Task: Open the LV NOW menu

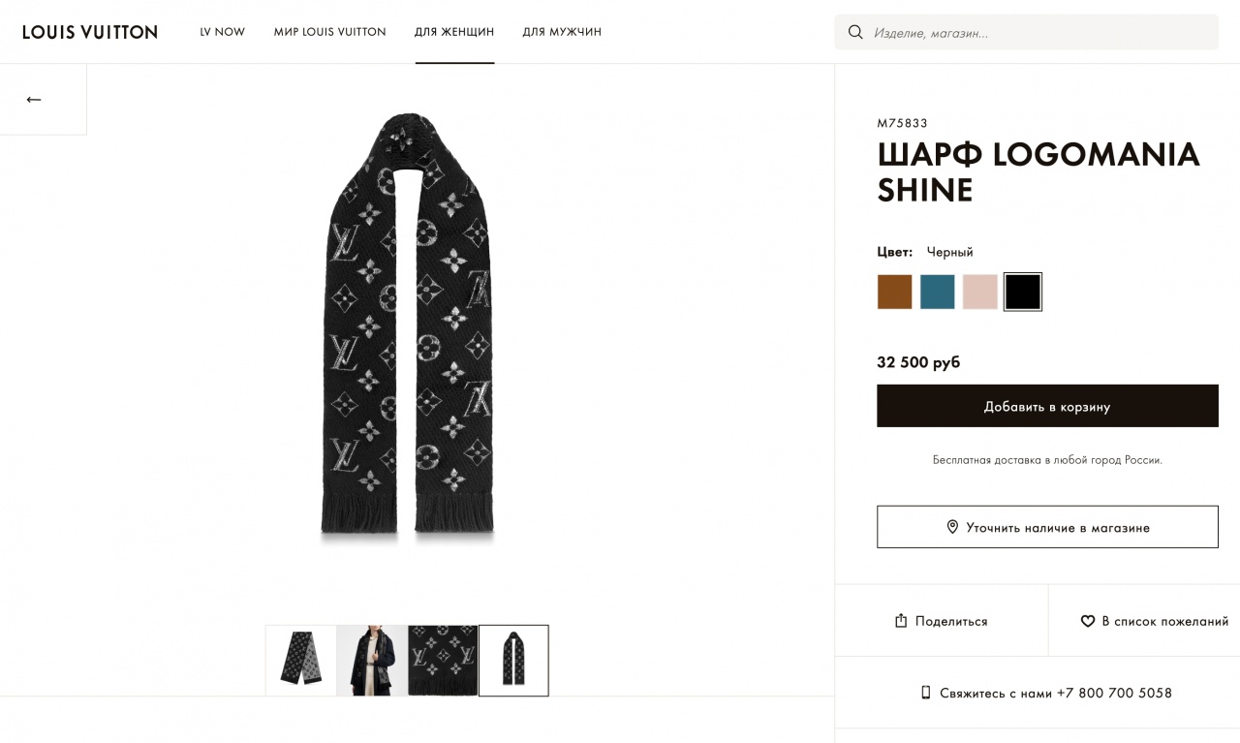Action: click(x=223, y=32)
